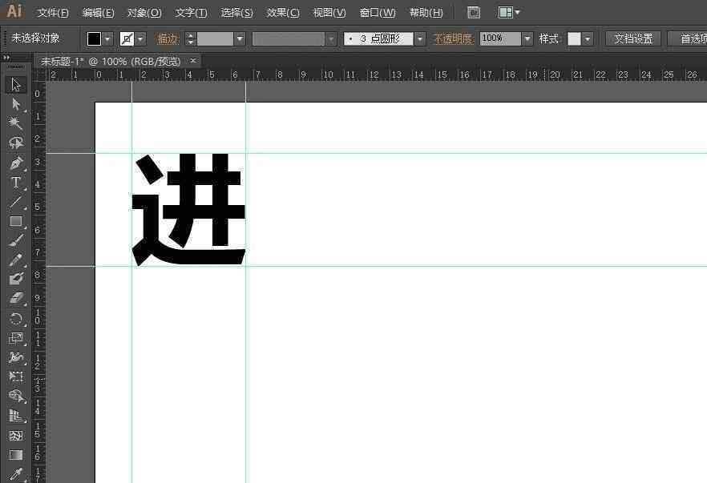707x483 pixels.
Task: Select the Type tool
Action: (x=16, y=182)
